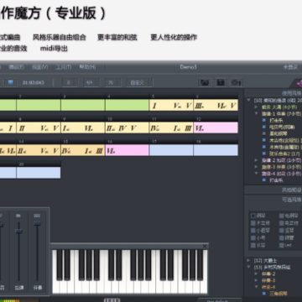Toggle 打击乐 track under 旋律-4 加花
The height and width of the screenshot is (302, 302).
point(264,180)
